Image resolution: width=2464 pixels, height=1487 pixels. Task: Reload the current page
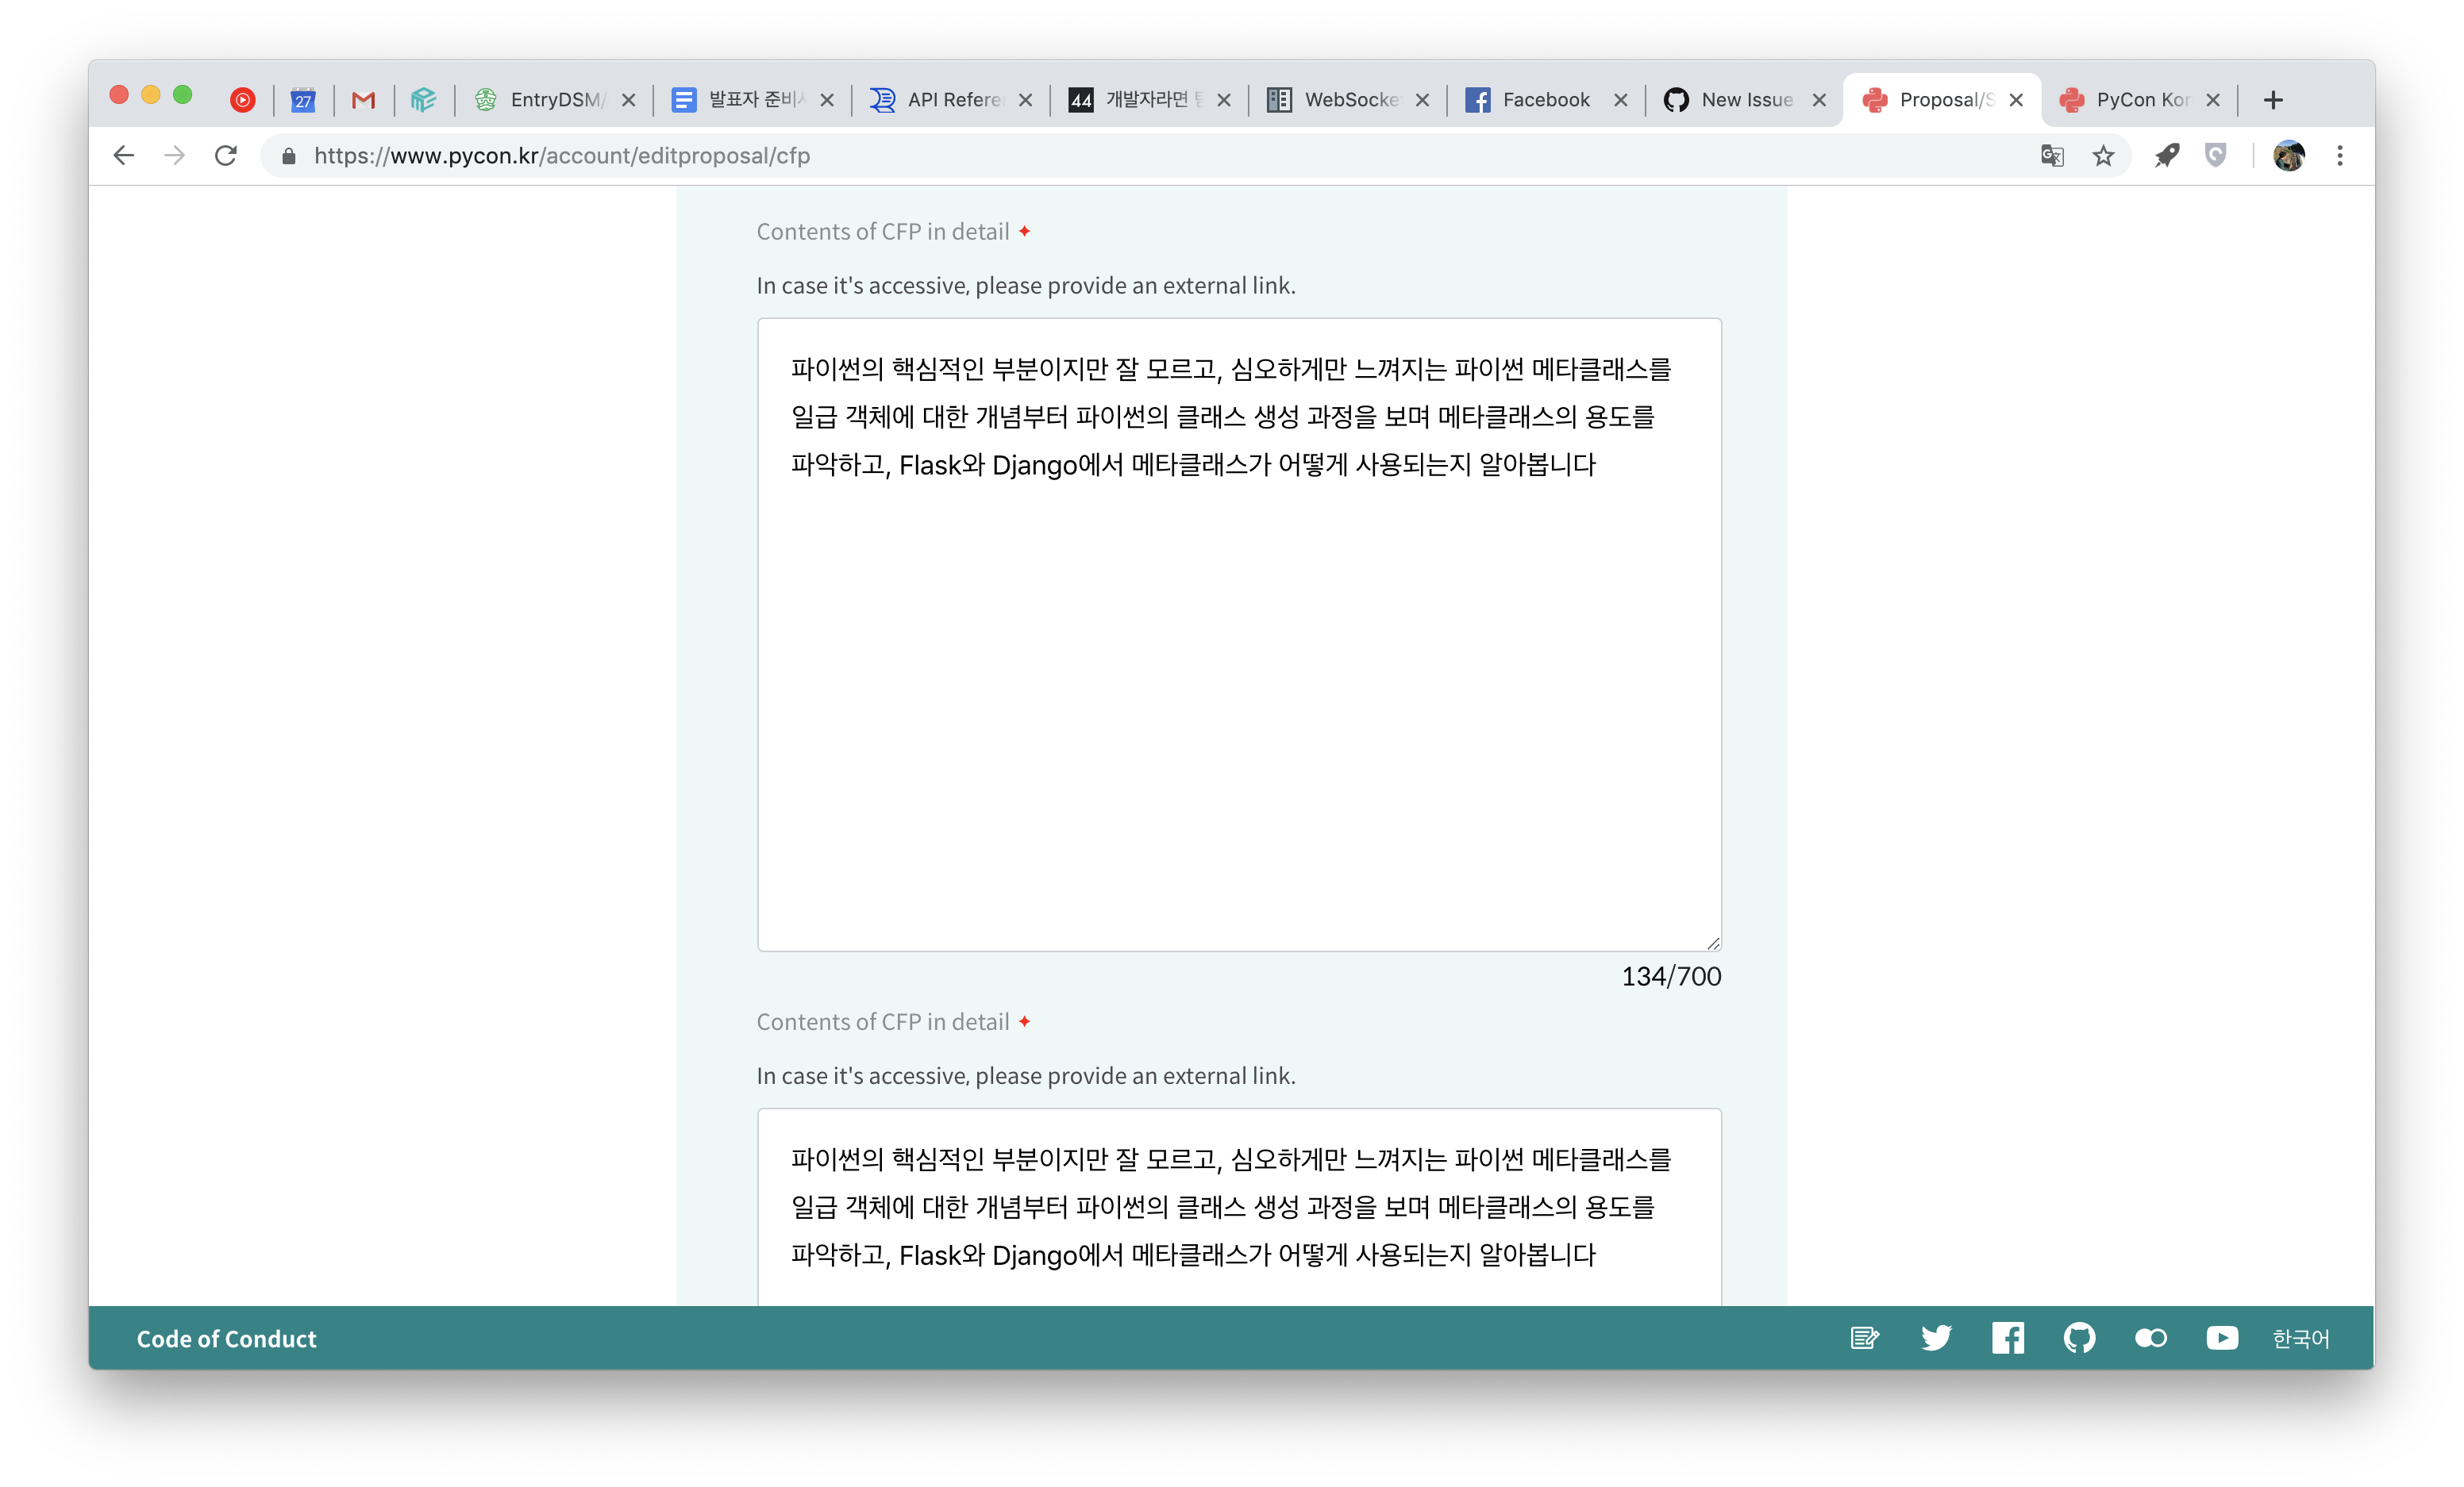pos(226,156)
